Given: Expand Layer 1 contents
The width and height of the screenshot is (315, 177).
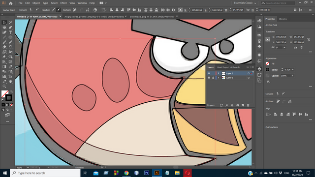Looking at the screenshot, I should tap(219, 78).
